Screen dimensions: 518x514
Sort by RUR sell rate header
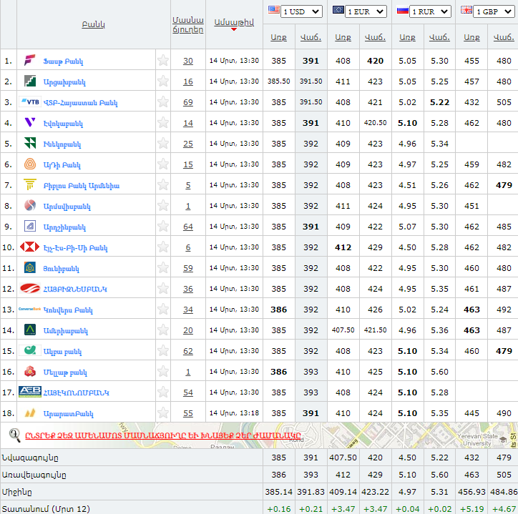(x=439, y=37)
